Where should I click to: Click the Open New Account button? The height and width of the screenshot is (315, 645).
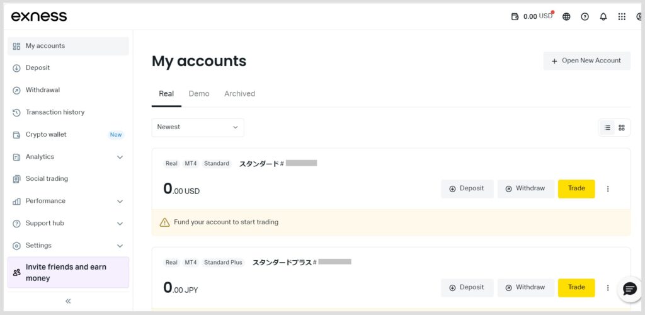point(586,61)
